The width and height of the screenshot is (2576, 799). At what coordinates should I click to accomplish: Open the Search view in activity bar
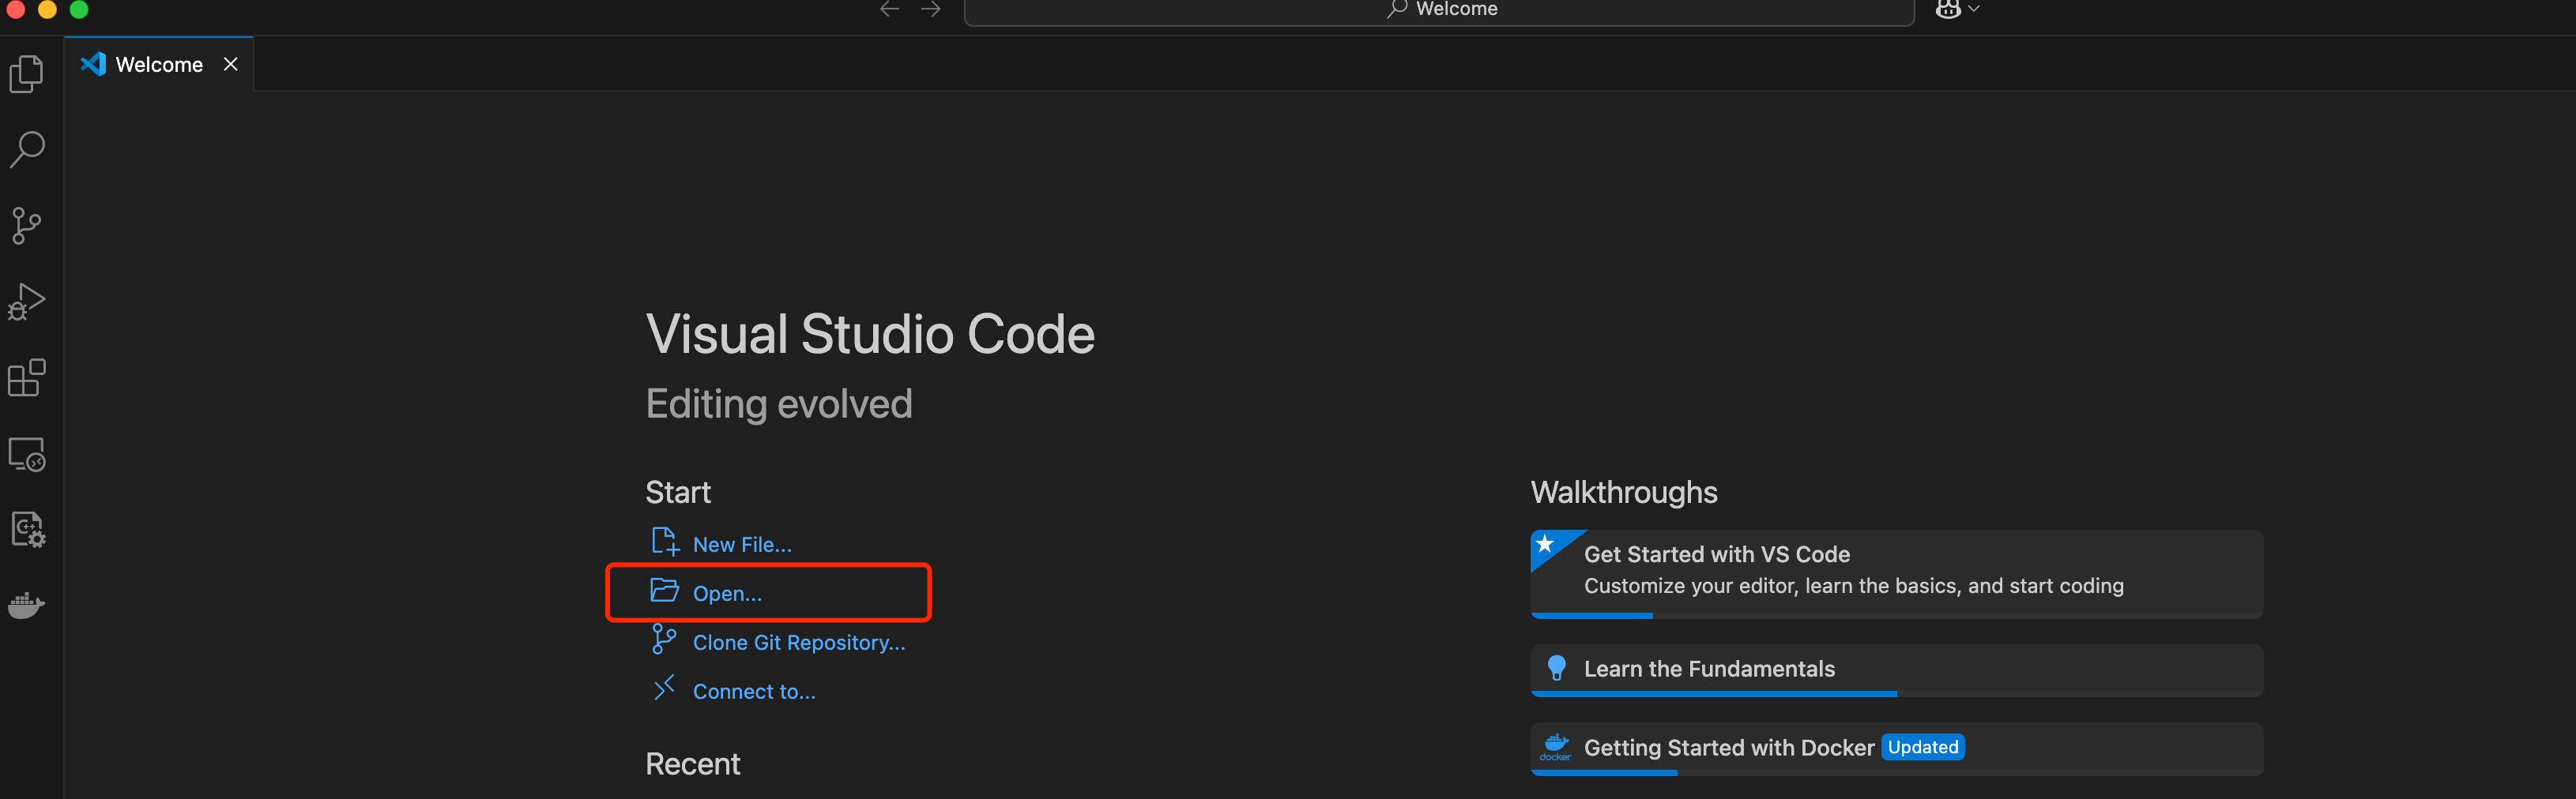pos(27,150)
